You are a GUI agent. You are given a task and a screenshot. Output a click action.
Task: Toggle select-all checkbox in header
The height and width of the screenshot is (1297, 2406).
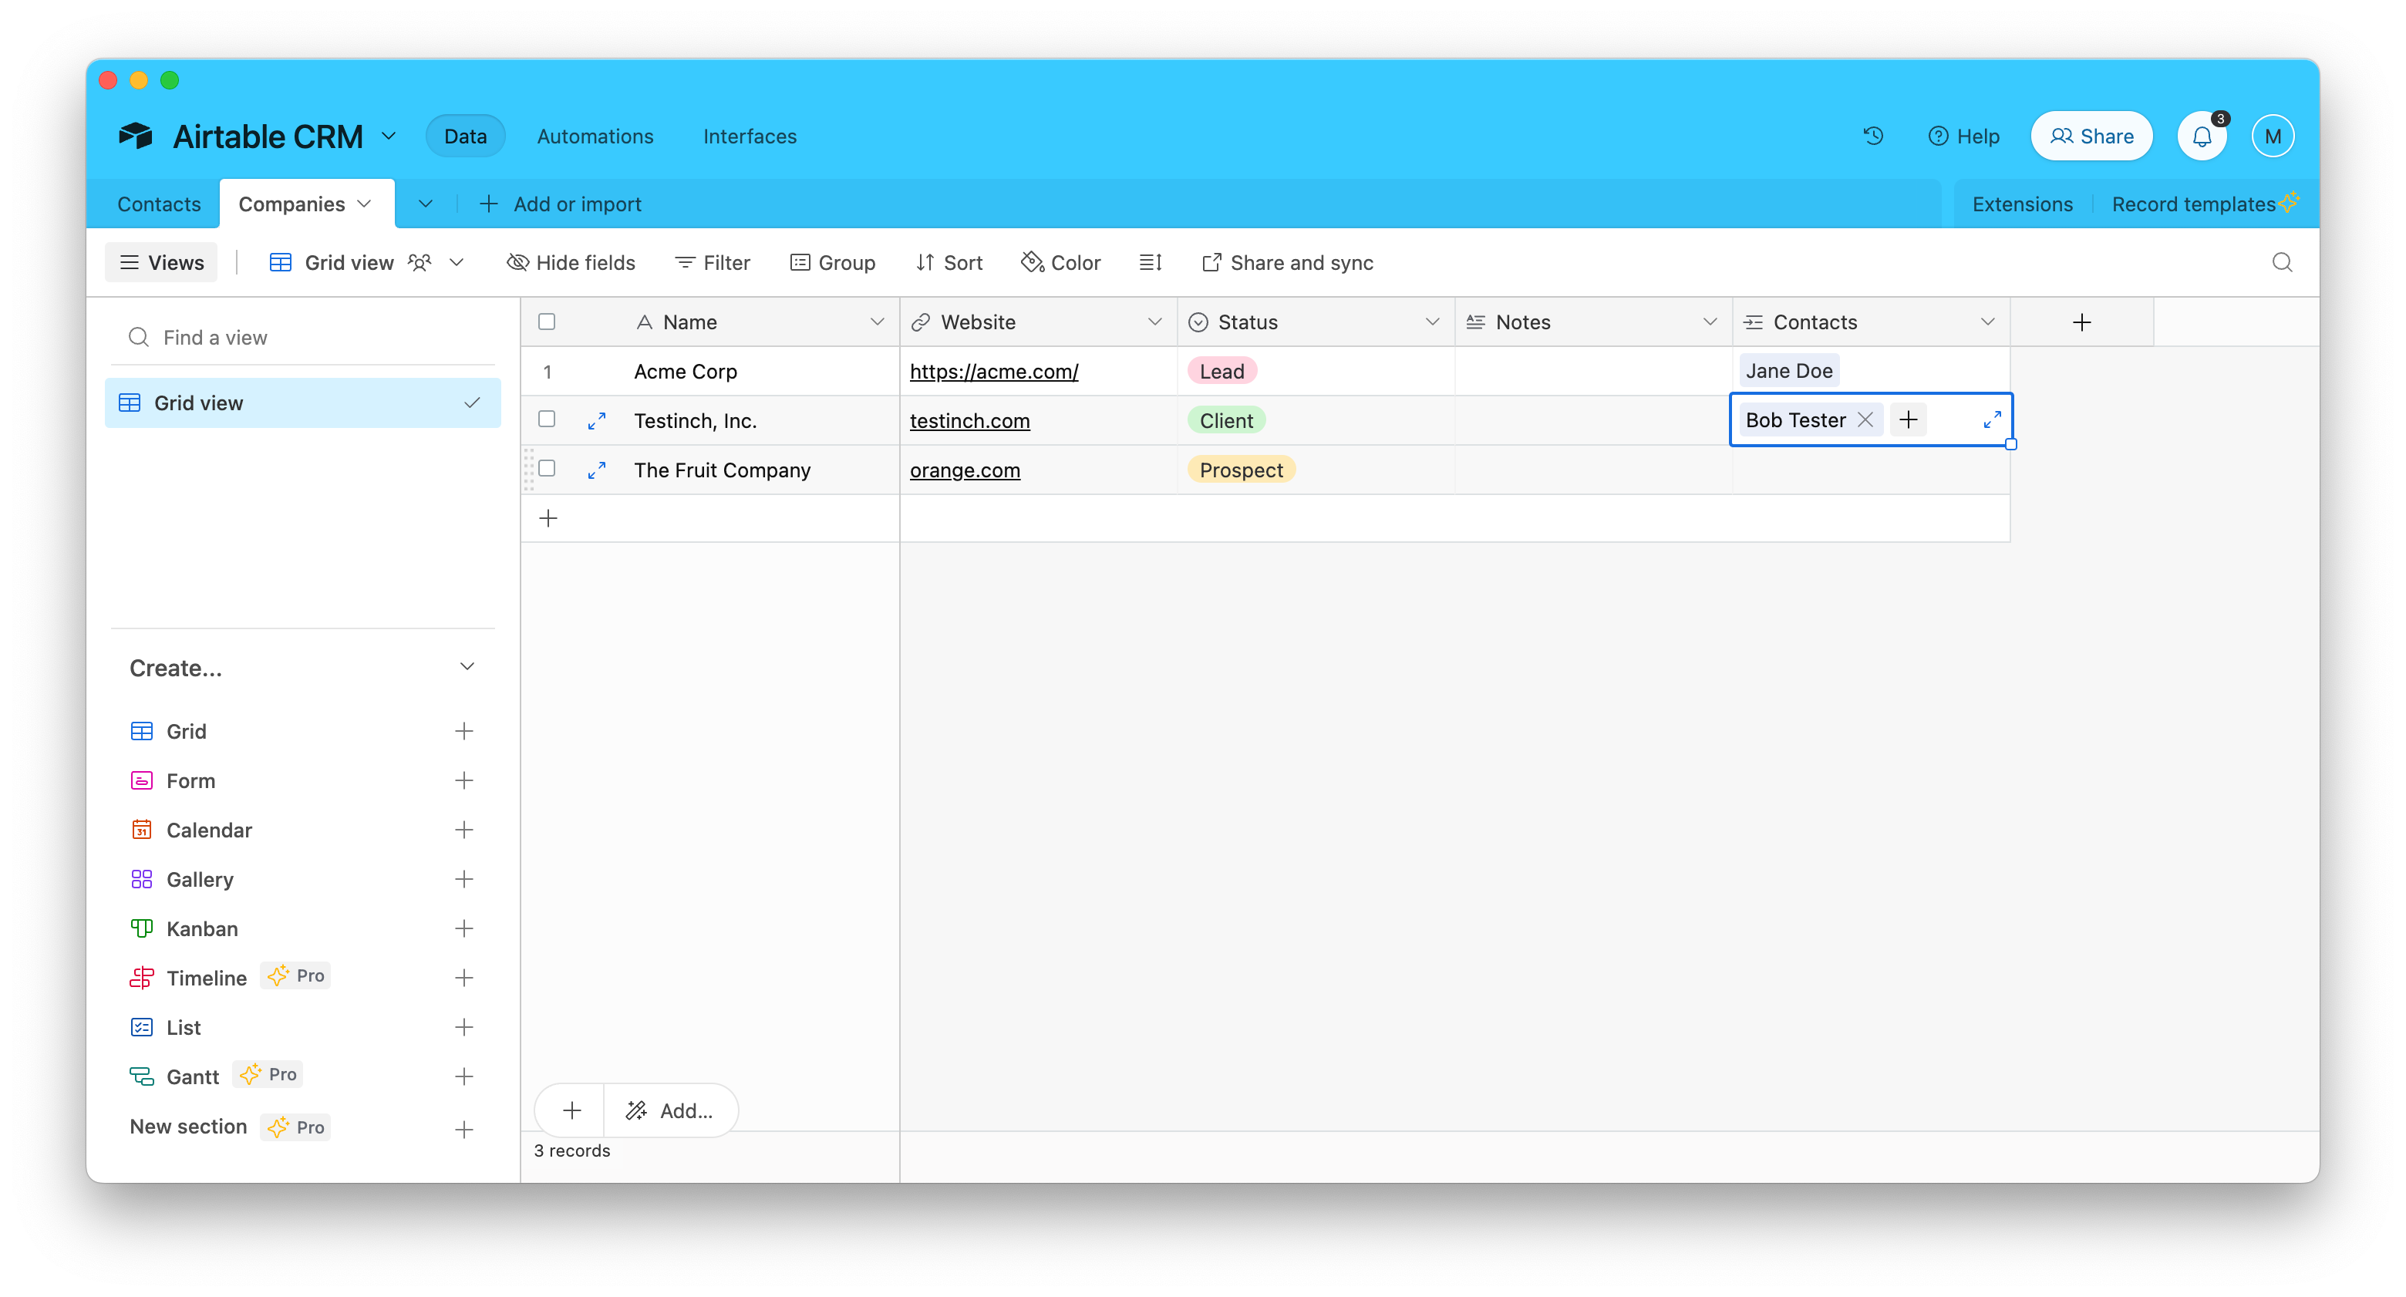point(547,322)
